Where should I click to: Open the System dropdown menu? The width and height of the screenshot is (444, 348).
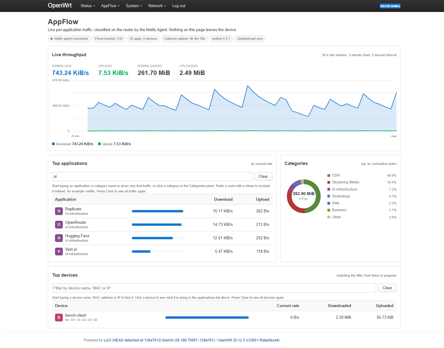tap(134, 6)
